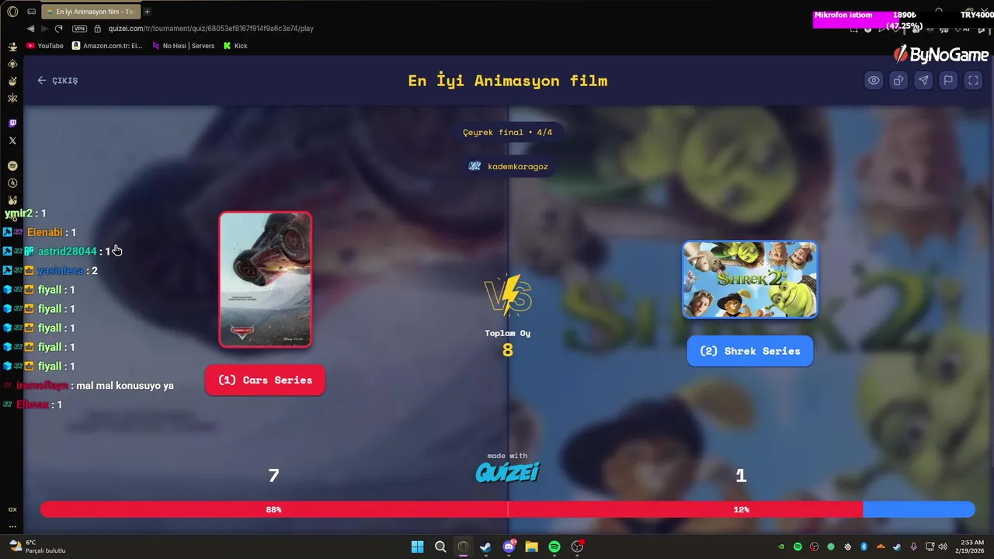Image resolution: width=994 pixels, height=559 pixels.
Task: Toggle the VPN badge in address bar
Action: [79, 29]
